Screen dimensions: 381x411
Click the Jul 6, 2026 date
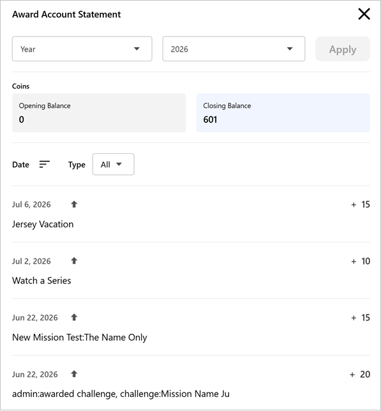coord(31,204)
